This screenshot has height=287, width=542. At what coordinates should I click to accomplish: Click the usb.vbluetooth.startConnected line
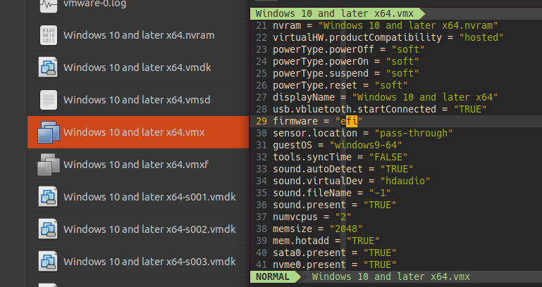point(379,109)
